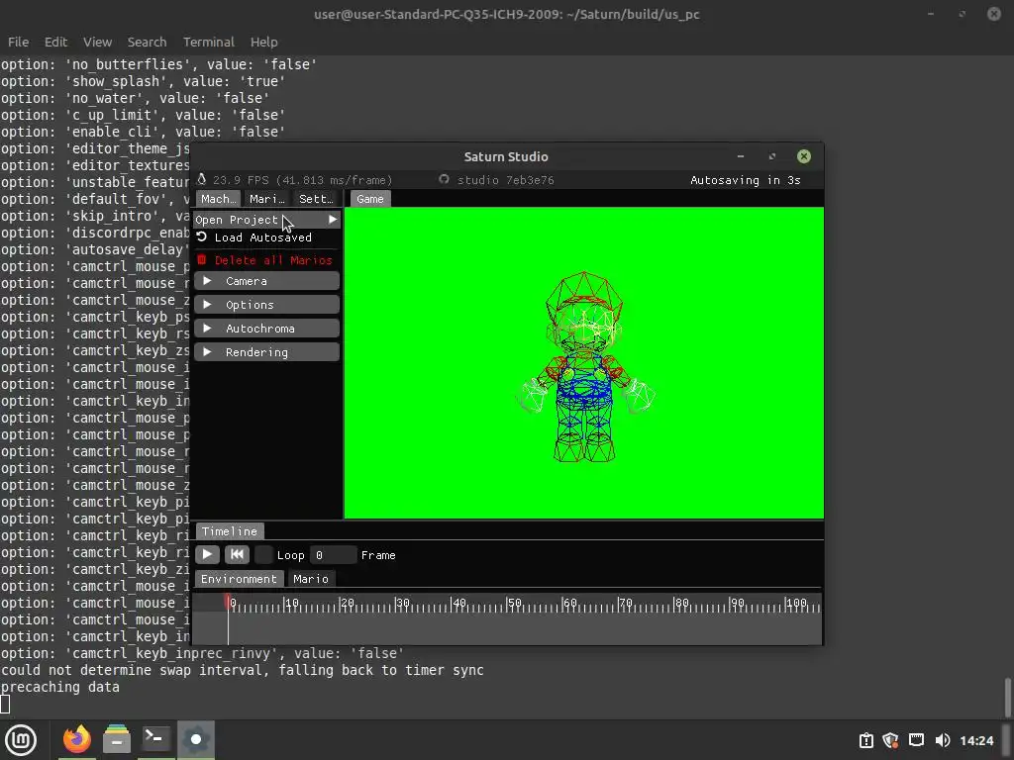Click the FPS counter text

click(303, 180)
